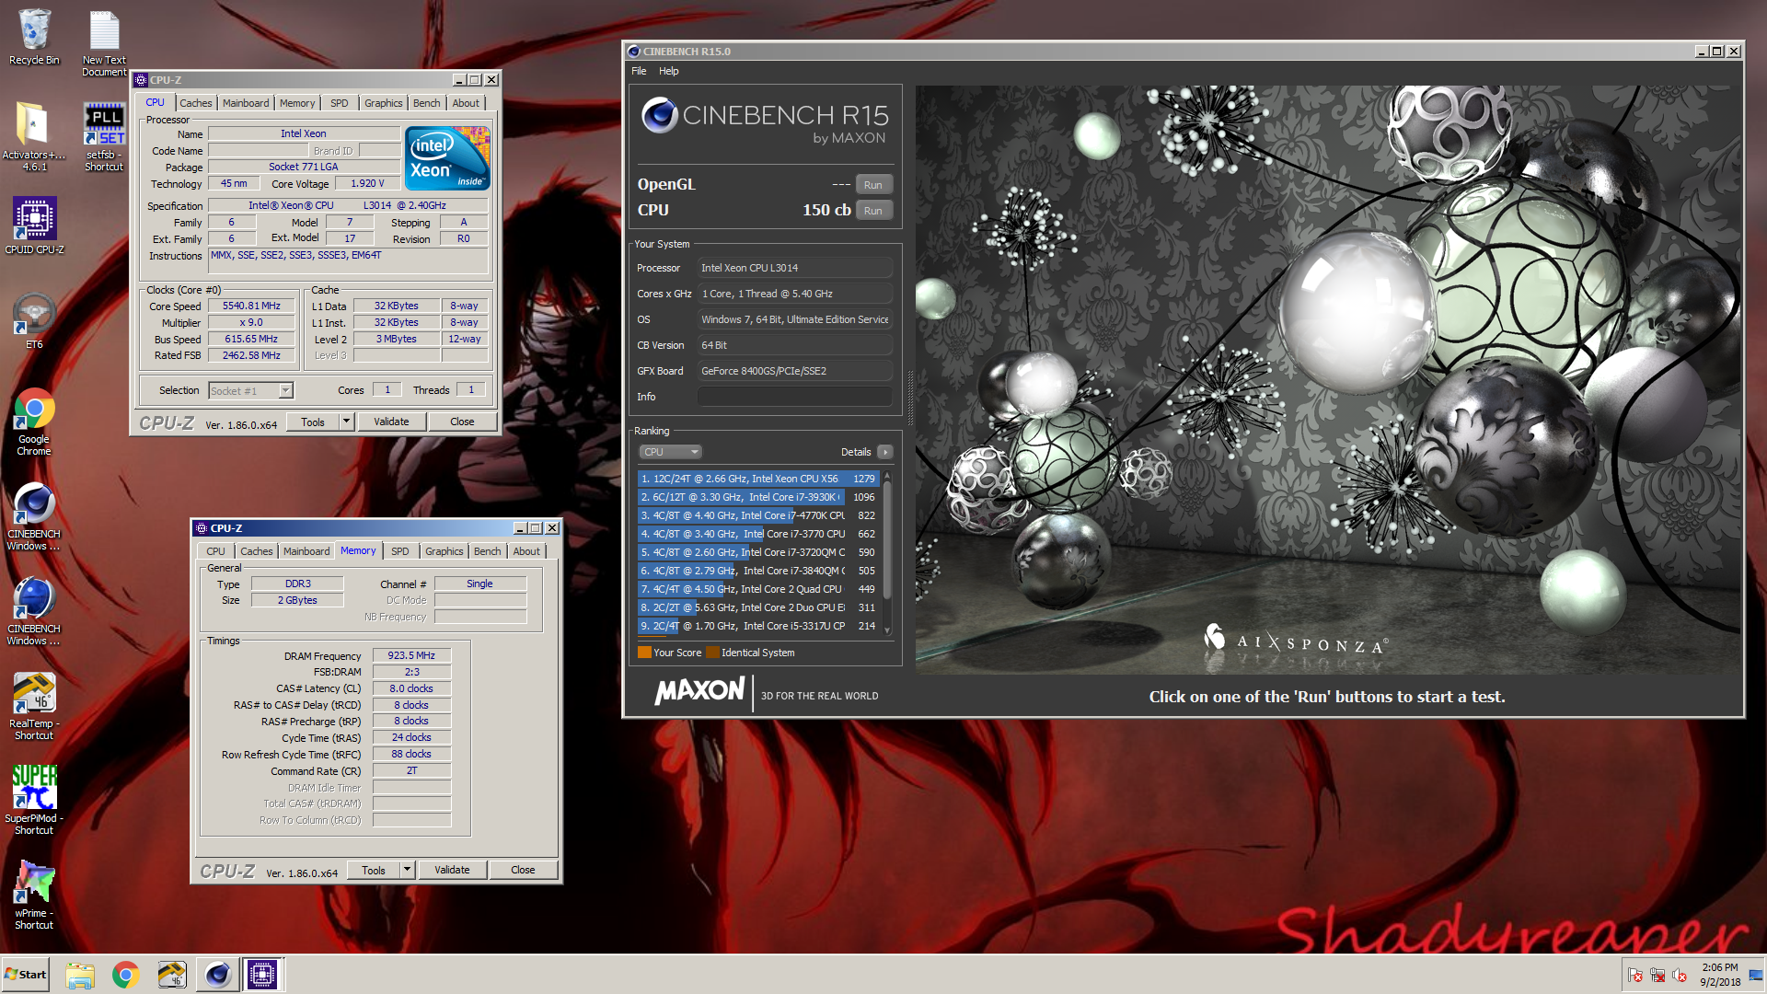
Task: Switch to Mainboard tab in top CPU-Z window
Action: (246, 103)
